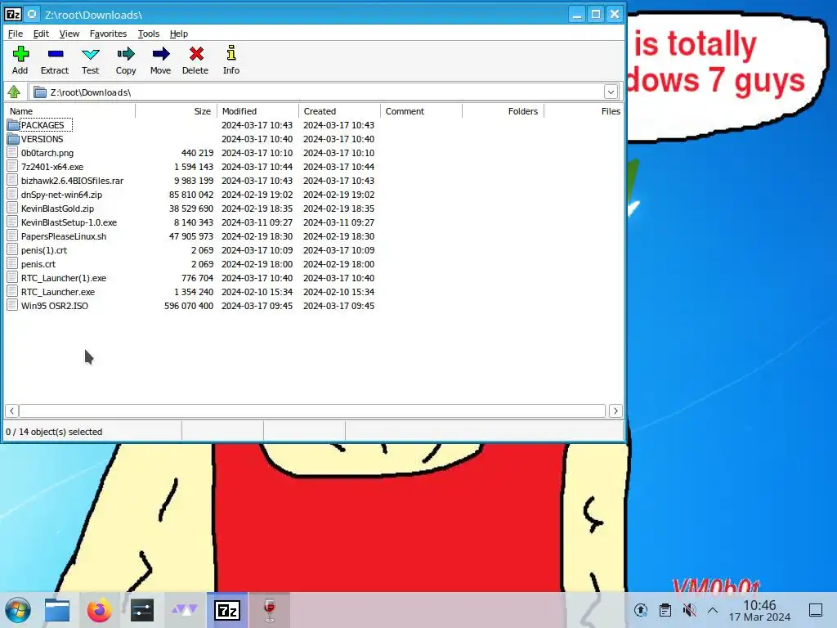Click file icon next to Win95 OSR2.ISO

13,306
